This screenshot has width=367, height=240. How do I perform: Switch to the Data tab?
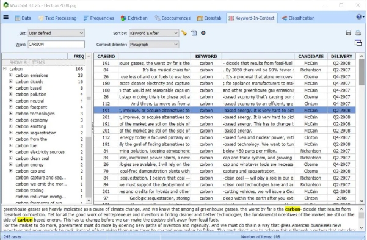[23, 18]
